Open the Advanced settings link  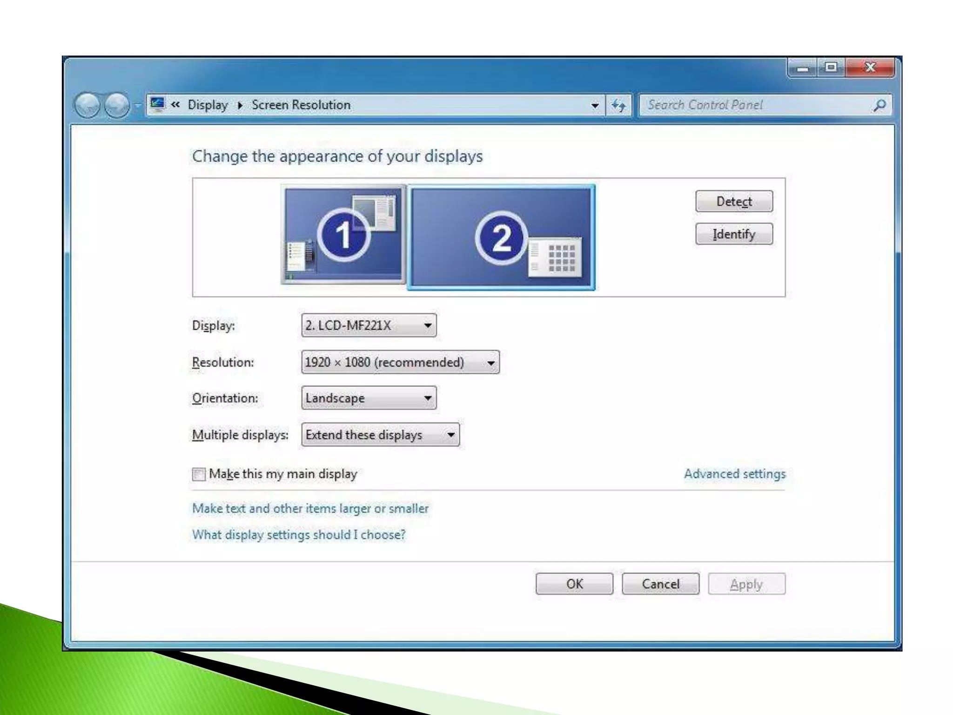734,474
